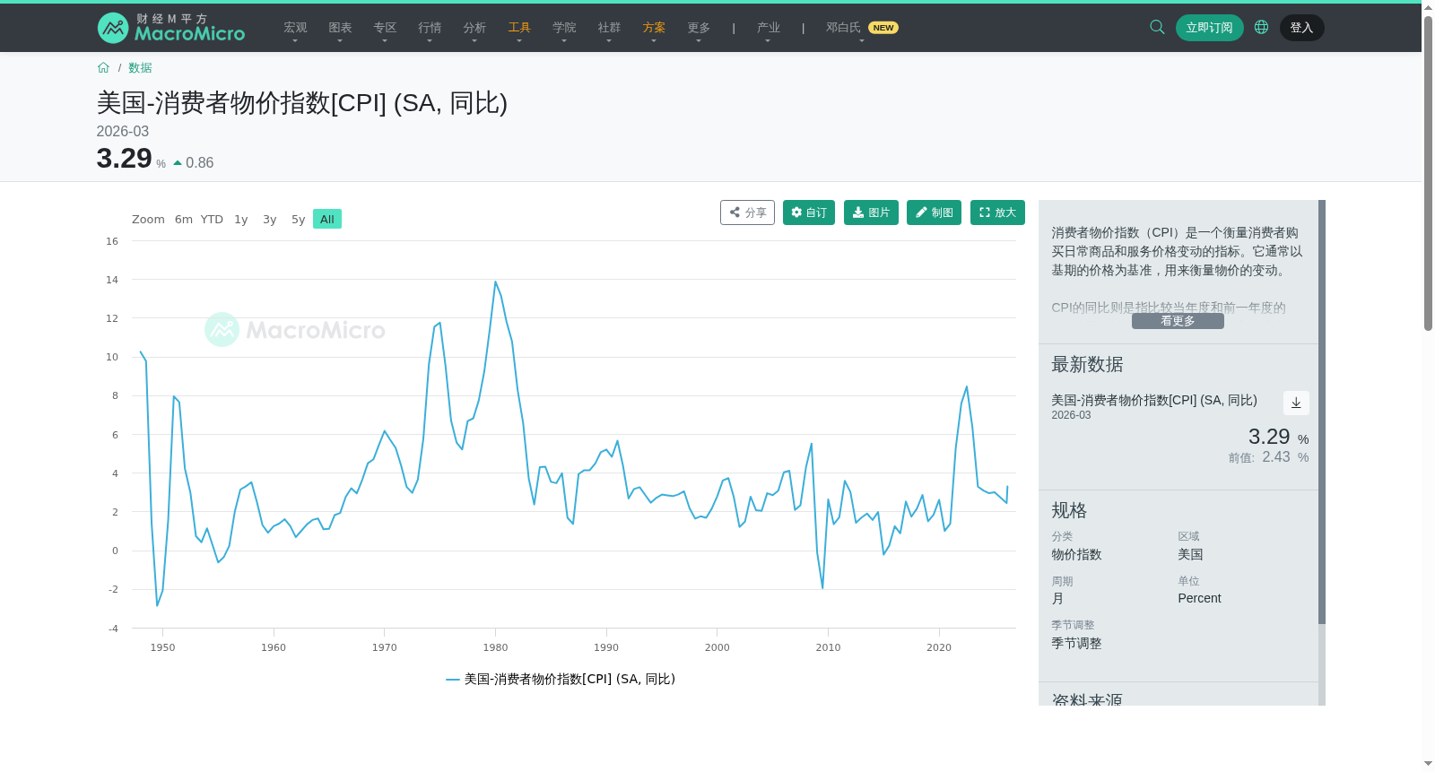Image resolution: width=1435 pixels, height=772 pixels.
Task: Select the 1y zoom range
Action: [x=241, y=220]
